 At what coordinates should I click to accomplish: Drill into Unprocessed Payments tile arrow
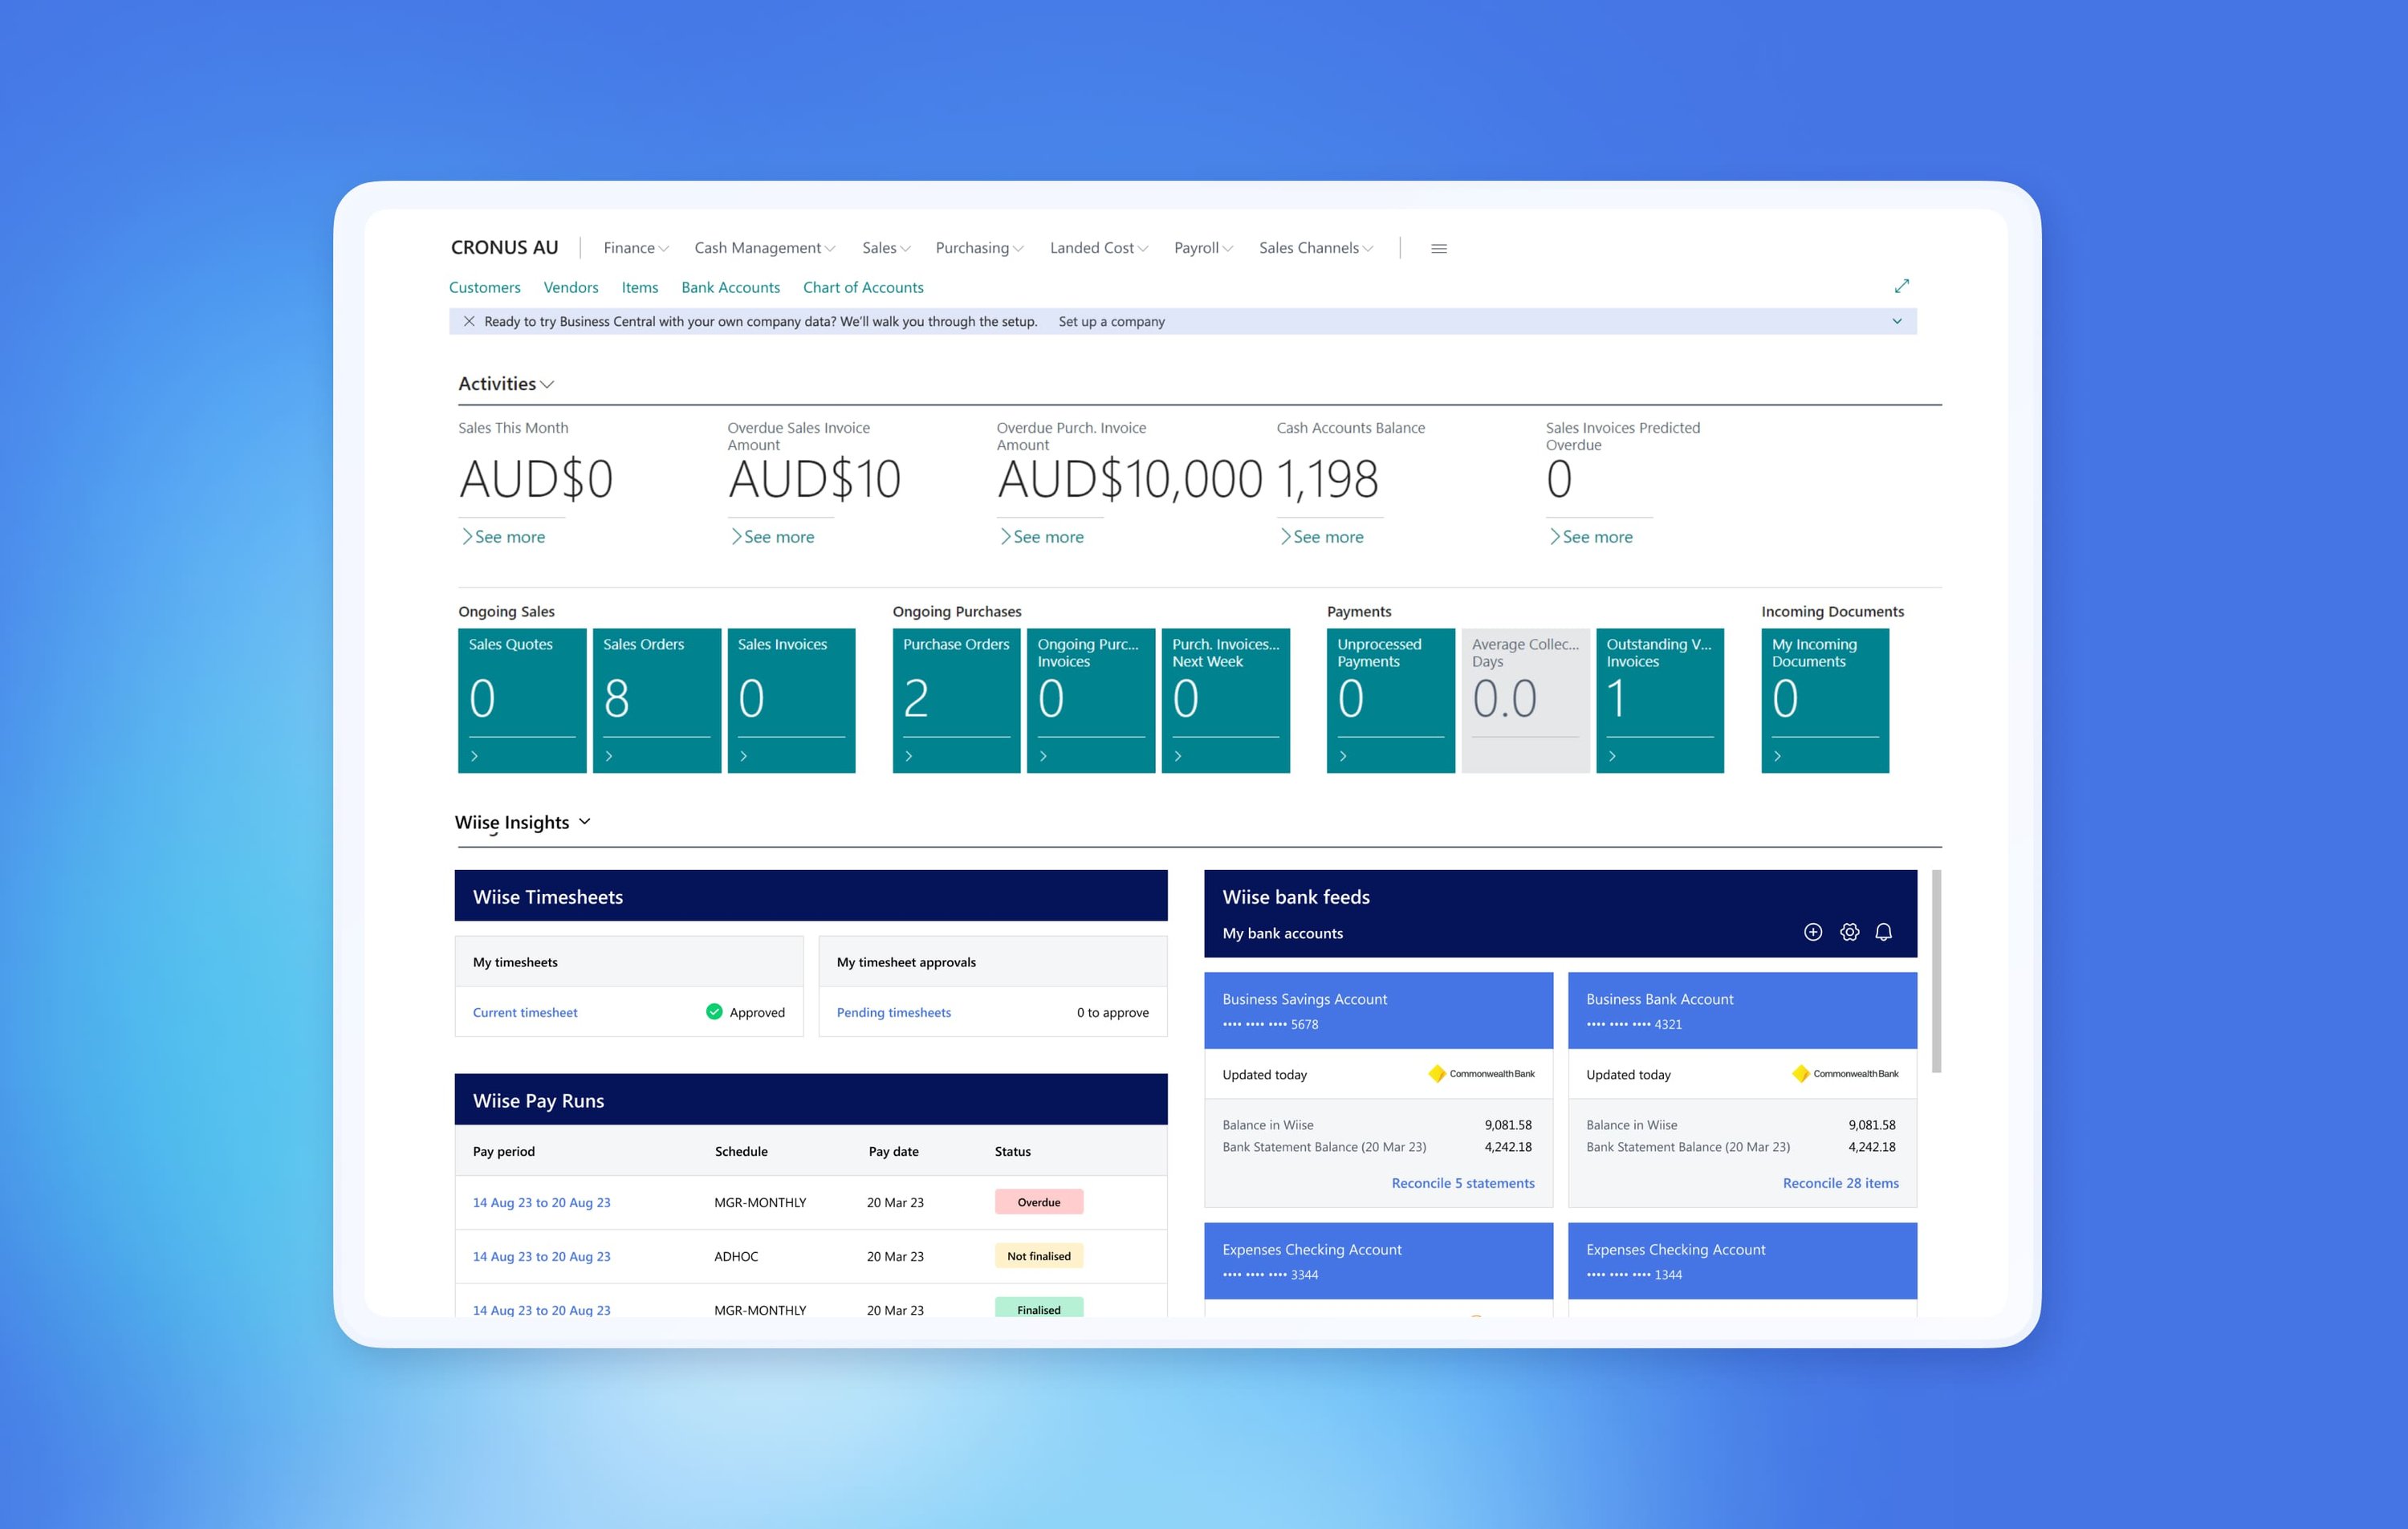(x=1343, y=756)
